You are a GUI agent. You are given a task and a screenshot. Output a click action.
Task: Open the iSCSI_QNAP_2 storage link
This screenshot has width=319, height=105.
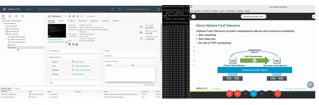(80, 74)
